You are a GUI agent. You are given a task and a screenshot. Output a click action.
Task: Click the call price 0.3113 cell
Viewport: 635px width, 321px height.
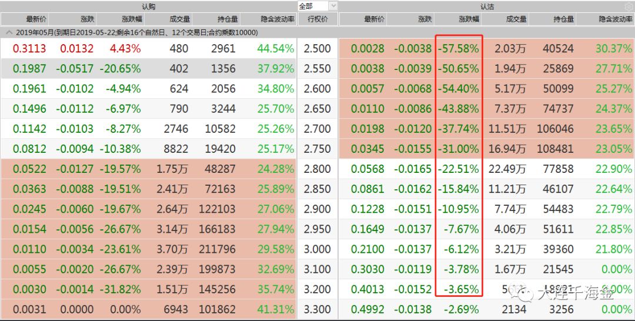(29, 49)
